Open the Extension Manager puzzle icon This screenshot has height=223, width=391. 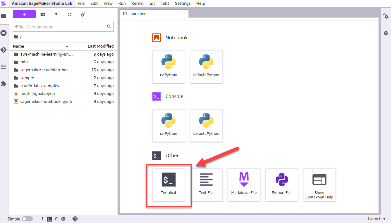pyautogui.click(x=4, y=84)
